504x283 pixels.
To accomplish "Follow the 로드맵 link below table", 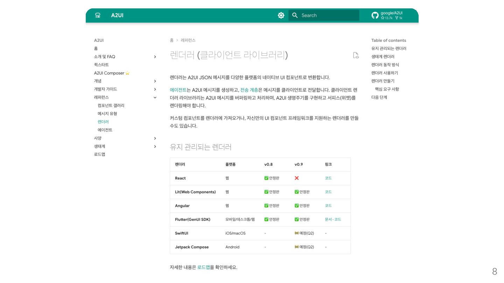I will (204, 267).
